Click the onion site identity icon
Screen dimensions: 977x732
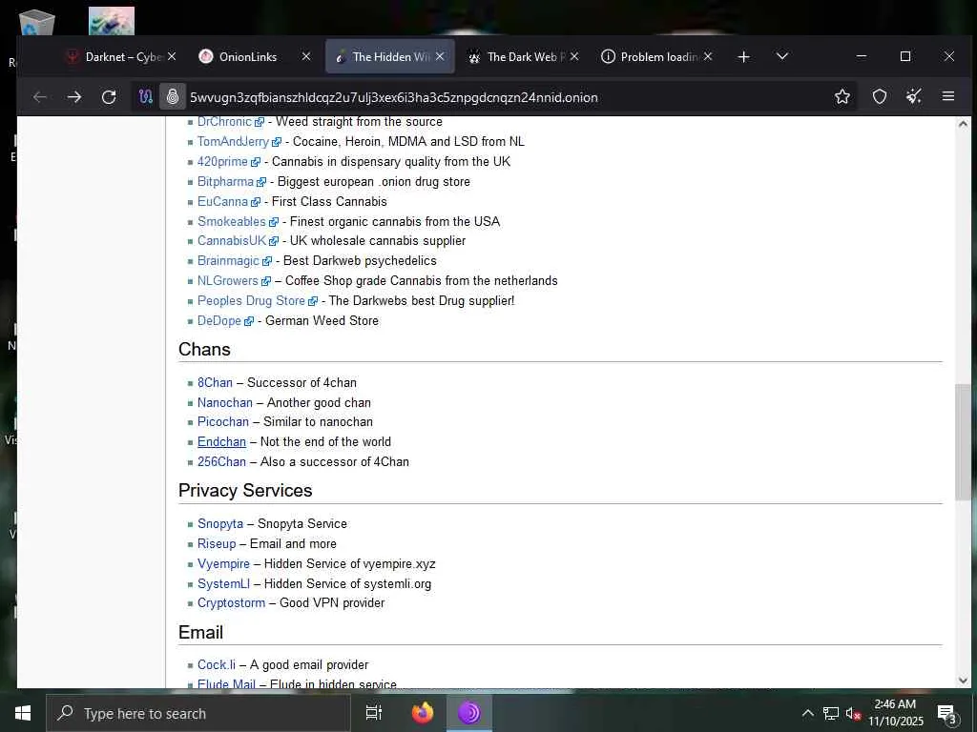(x=173, y=97)
